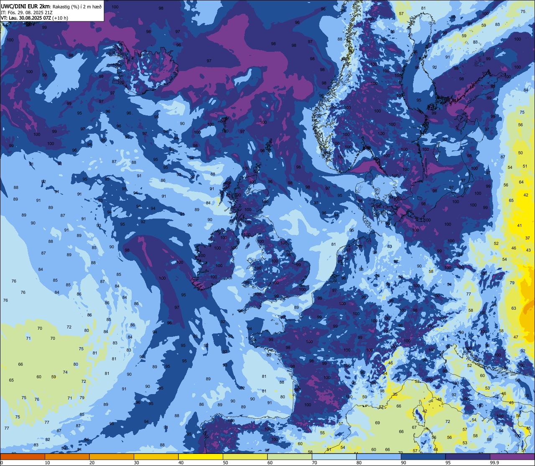Click the purple above-99.9 legend swatch
This screenshot has height=466, width=535.
(x=512, y=457)
